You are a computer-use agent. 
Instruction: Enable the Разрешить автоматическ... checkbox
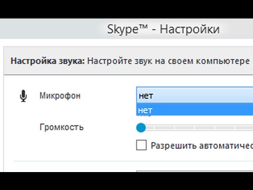[141, 145]
